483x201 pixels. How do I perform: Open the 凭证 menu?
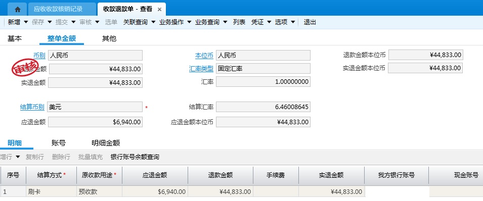(257, 22)
